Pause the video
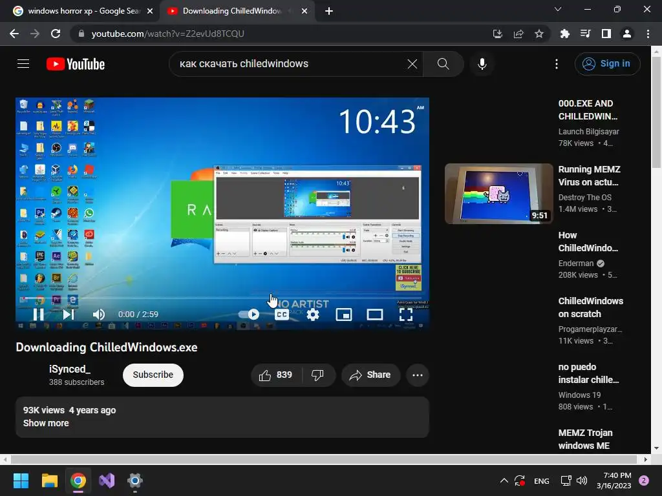This screenshot has height=496, width=662. (x=38, y=315)
